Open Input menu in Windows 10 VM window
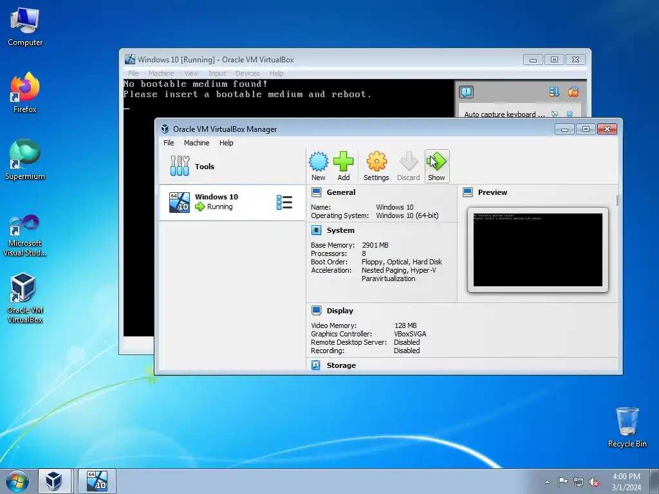659x494 pixels. (217, 73)
